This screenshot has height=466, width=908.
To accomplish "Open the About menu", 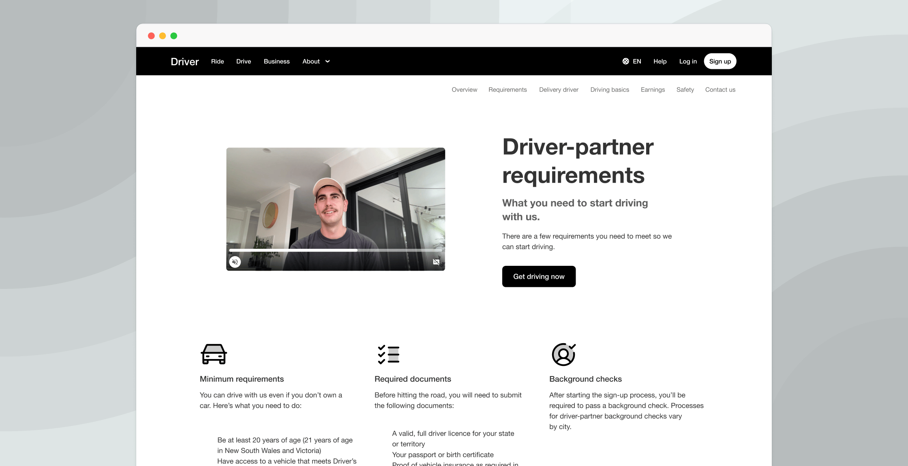I will (x=311, y=61).
